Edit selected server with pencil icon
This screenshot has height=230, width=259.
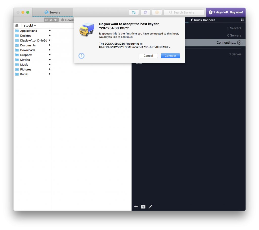point(150,206)
